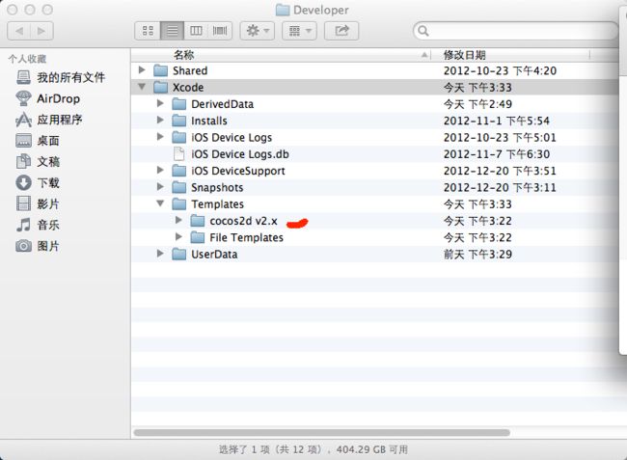This screenshot has height=460, width=627.
Task: Click the 'iOS Device Logs.db' file name
Action: click(240, 154)
